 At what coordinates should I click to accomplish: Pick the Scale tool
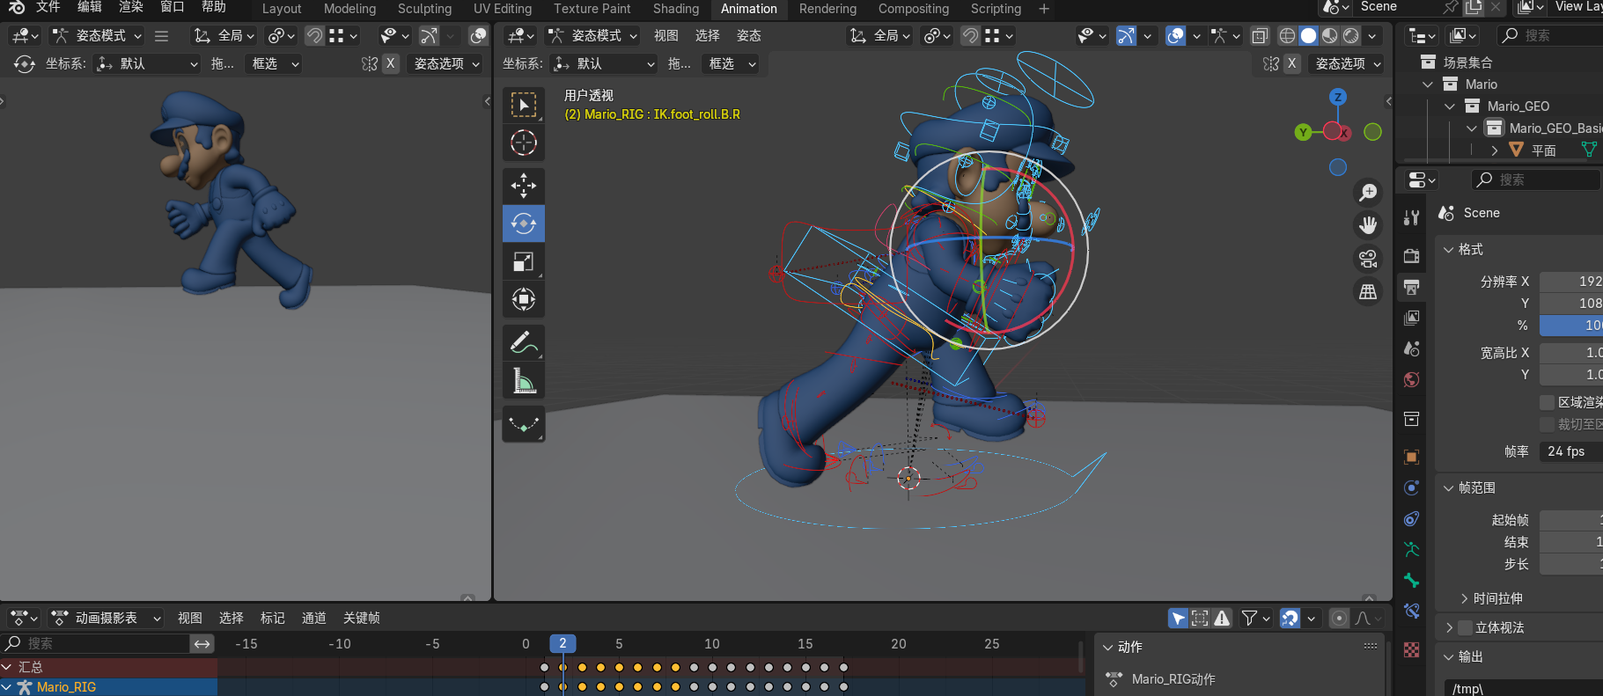[x=524, y=261]
